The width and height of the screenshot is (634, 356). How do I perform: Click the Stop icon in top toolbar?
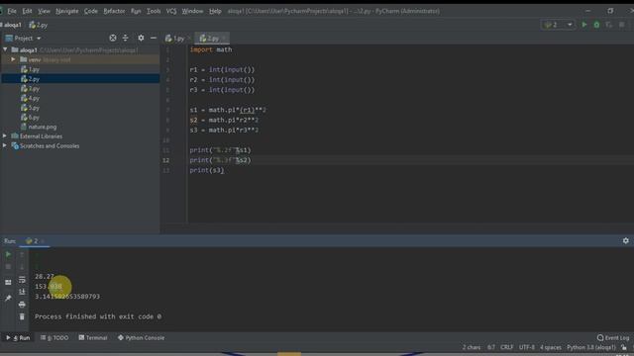pos(622,25)
